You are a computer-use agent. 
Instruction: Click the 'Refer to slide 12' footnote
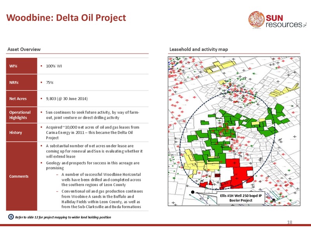[x=63, y=217]
